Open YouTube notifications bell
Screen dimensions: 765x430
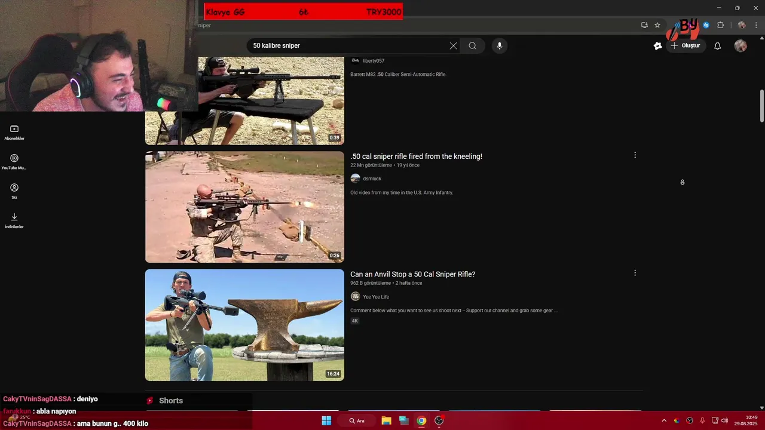click(718, 46)
